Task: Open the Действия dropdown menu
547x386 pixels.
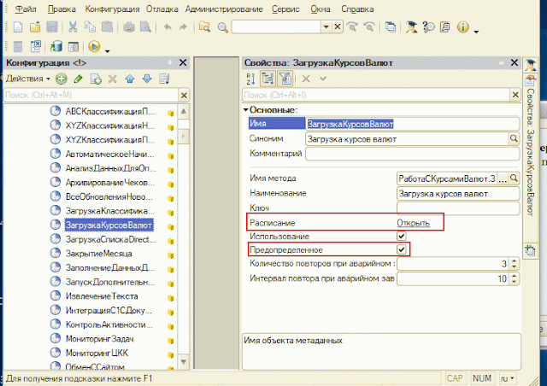Action: click(28, 79)
